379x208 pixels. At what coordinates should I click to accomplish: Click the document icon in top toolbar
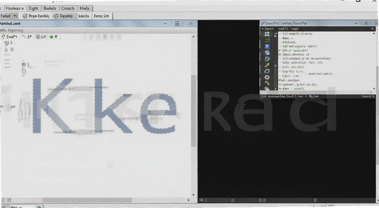(x=25, y=16)
